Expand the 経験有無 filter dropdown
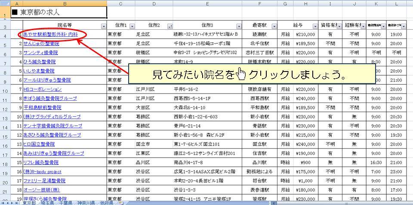 [364, 26]
